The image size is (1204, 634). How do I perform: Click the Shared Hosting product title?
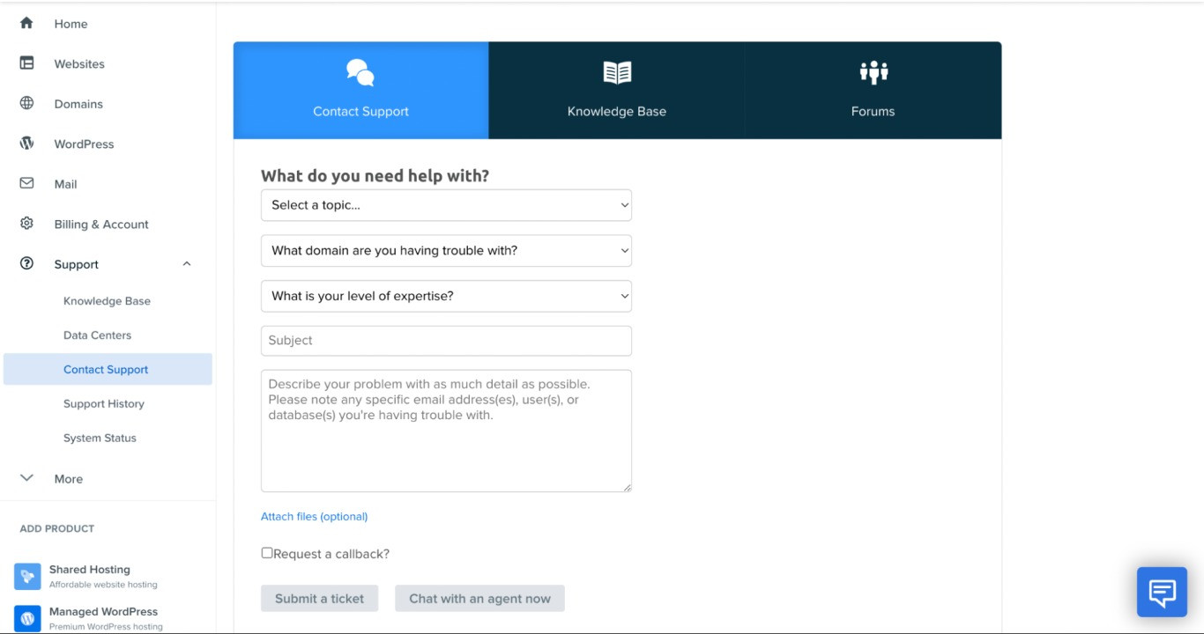coord(90,570)
